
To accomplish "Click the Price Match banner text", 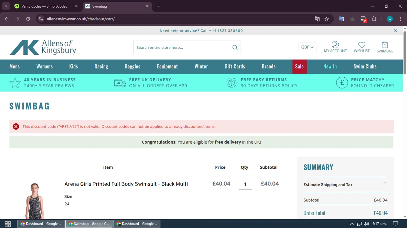I will (368, 80).
